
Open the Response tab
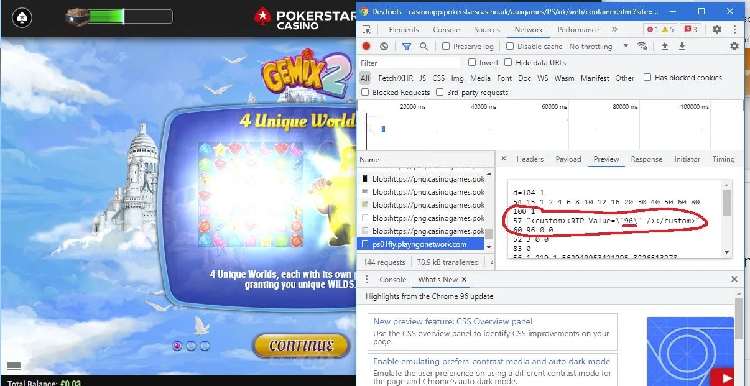pyautogui.click(x=647, y=159)
